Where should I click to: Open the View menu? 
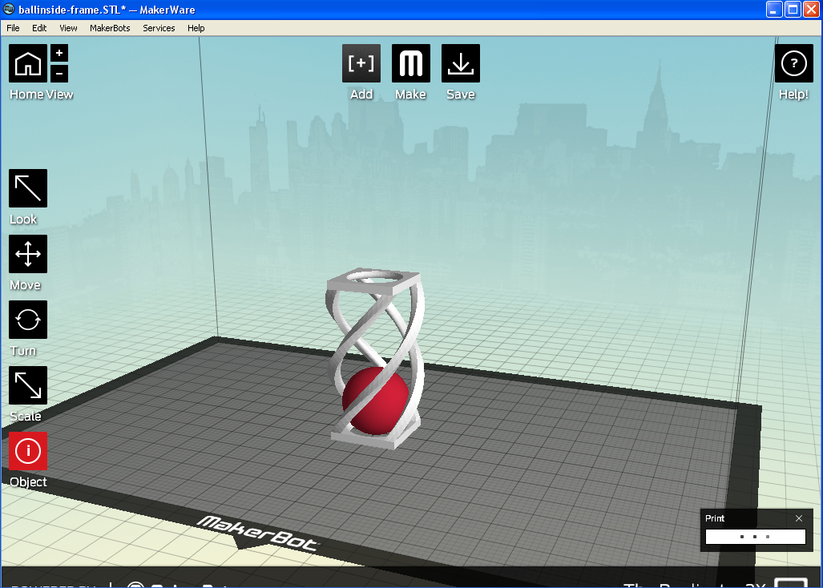68,28
